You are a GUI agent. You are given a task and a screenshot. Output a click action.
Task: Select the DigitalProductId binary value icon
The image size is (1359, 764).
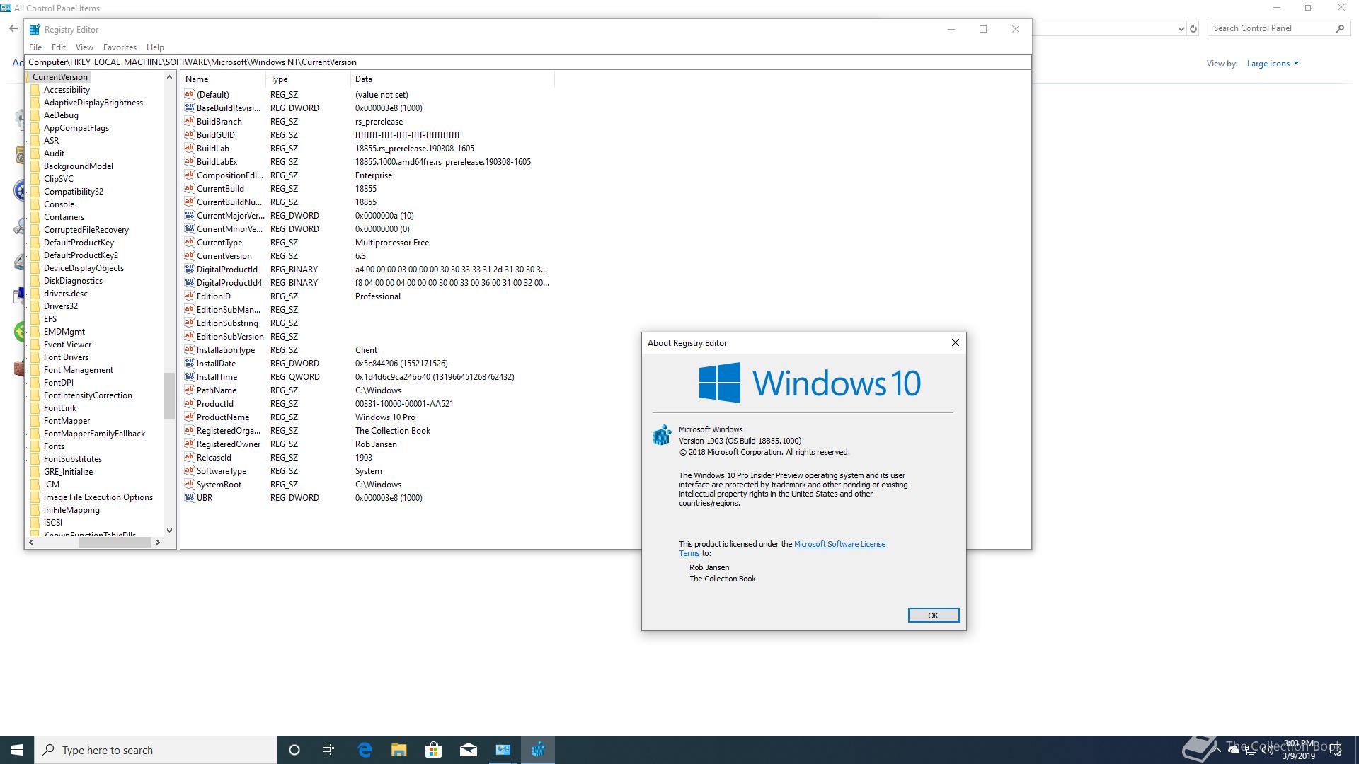pos(189,269)
